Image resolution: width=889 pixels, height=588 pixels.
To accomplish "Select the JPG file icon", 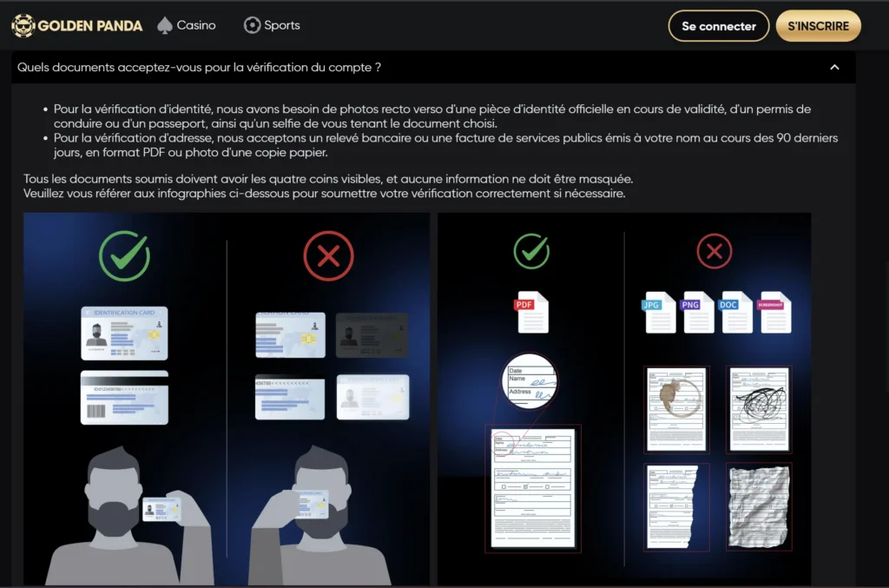I will point(660,313).
